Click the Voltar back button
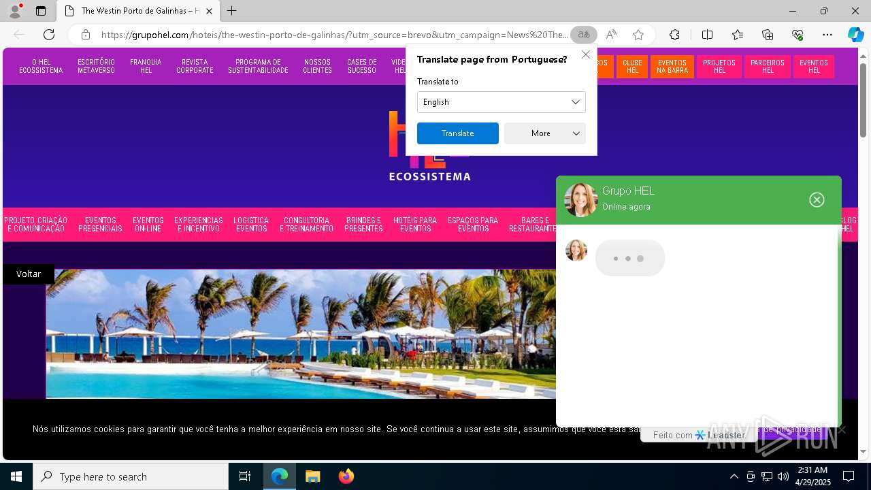 coord(29,274)
